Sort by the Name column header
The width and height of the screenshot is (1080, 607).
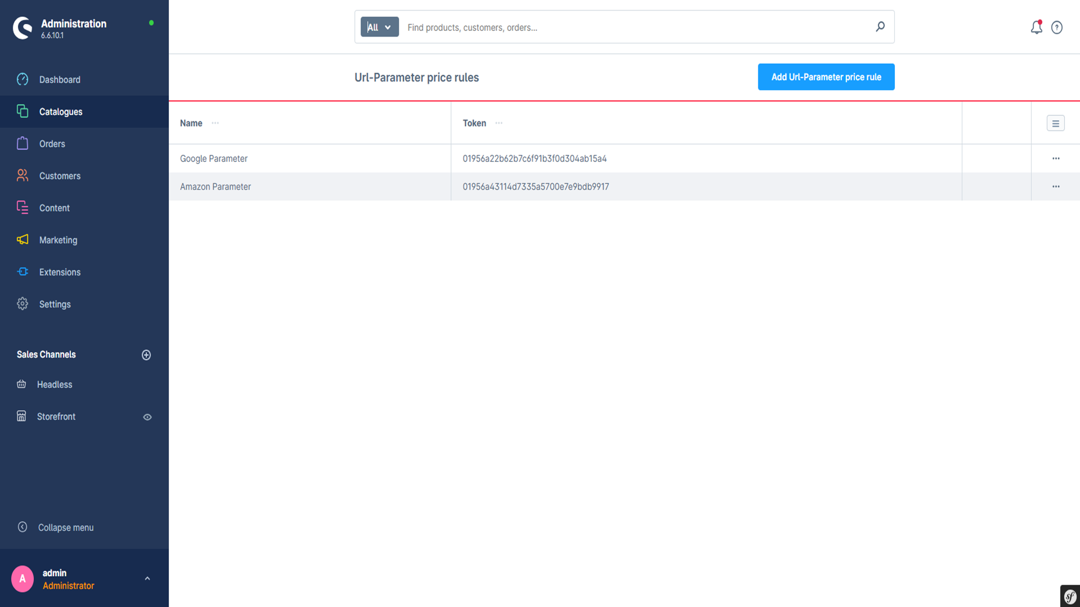coord(191,123)
